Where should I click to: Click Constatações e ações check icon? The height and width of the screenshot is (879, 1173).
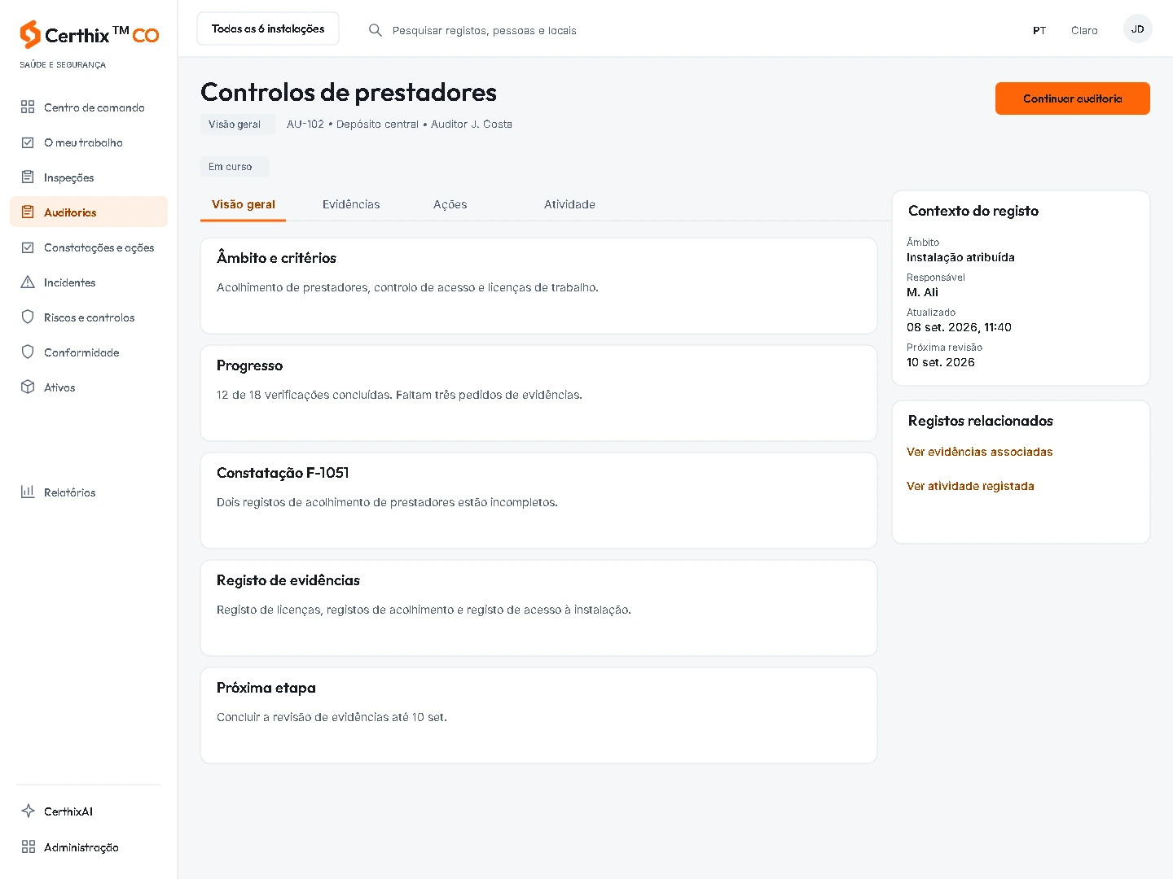pyautogui.click(x=28, y=247)
